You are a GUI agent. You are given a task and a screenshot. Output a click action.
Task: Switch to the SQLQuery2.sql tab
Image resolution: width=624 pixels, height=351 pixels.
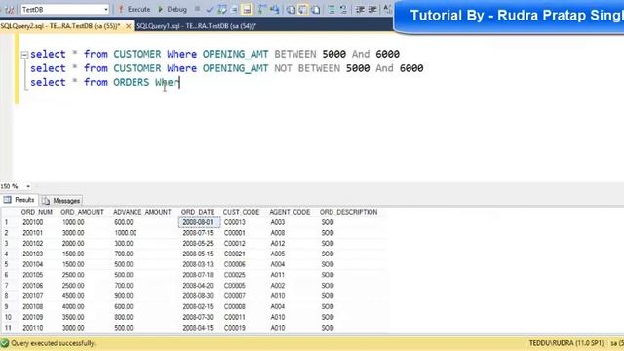(x=60, y=26)
